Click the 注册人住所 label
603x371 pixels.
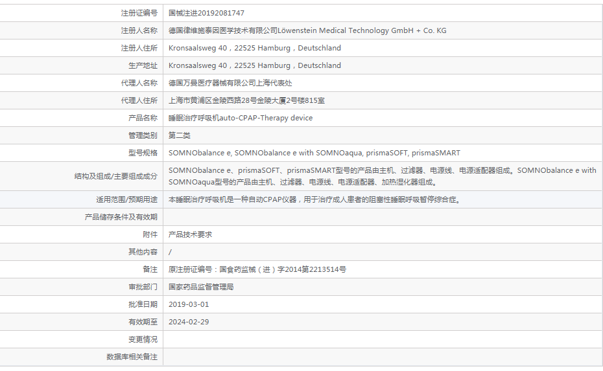[x=139, y=48]
